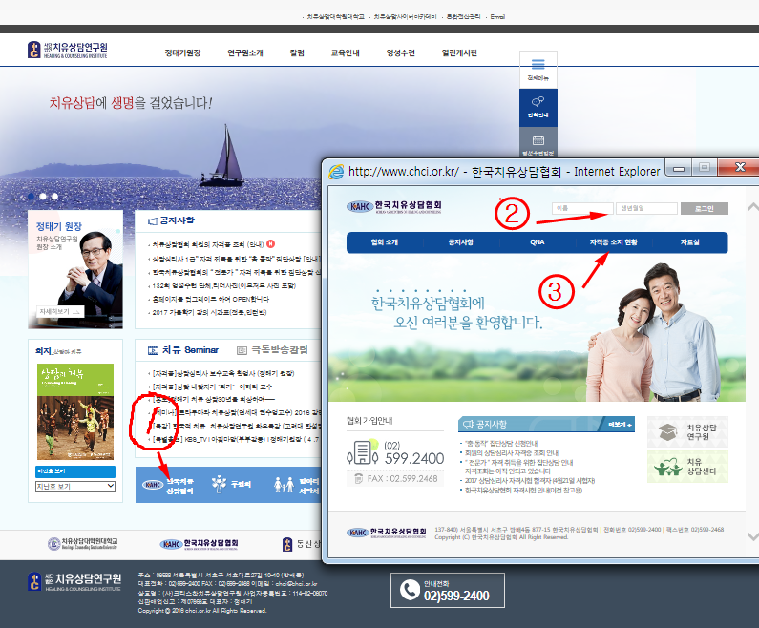Open the 영성수련 menu
Image resolution: width=759 pixels, height=628 pixels.
tap(400, 52)
